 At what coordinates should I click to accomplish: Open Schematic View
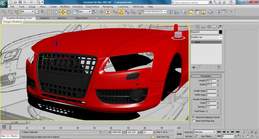tap(203, 12)
